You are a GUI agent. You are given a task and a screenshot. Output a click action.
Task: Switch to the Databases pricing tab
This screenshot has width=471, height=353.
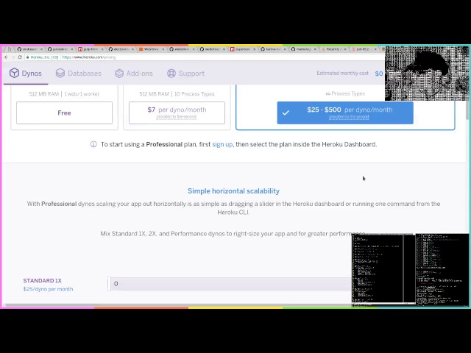79,74
